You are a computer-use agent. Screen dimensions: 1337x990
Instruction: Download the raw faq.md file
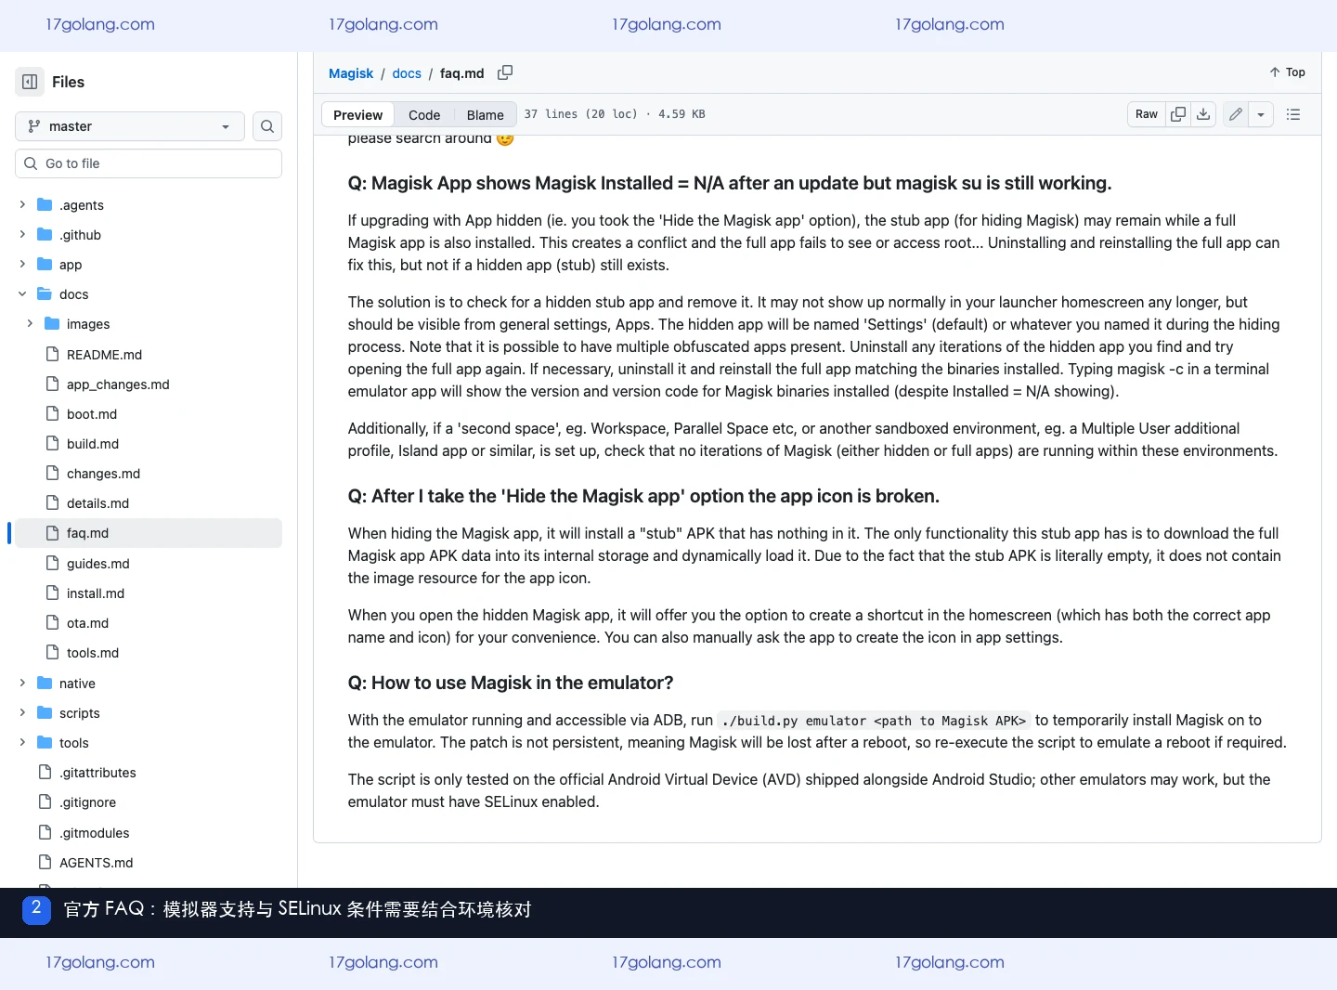coord(1203,114)
